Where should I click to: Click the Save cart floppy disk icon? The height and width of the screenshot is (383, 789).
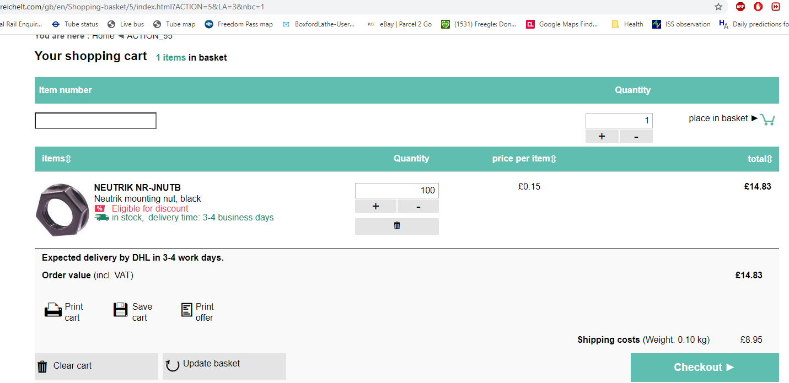coord(120,310)
